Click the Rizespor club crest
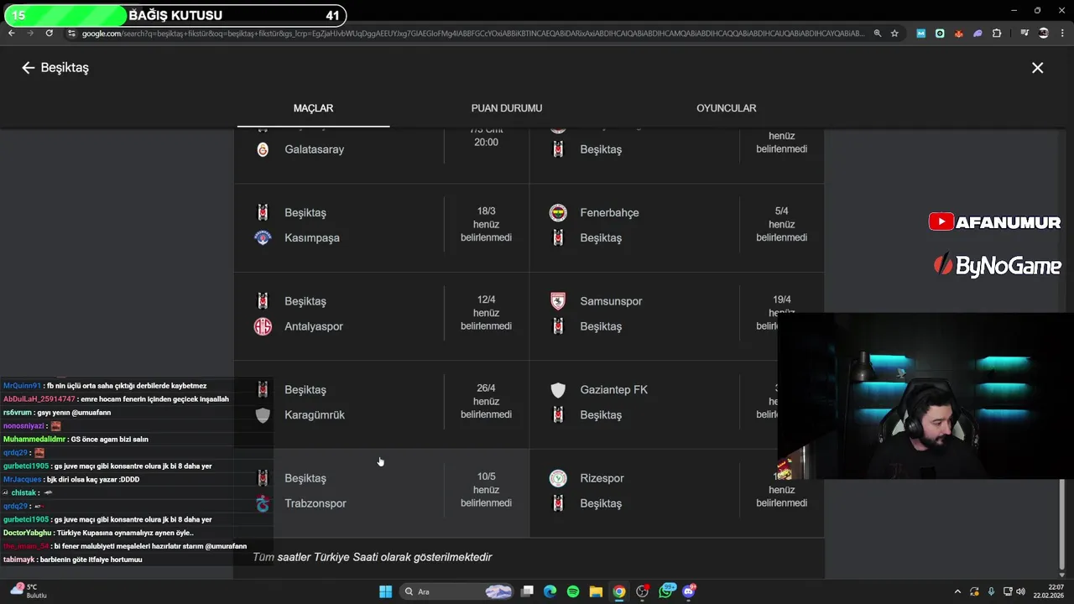Image resolution: width=1074 pixels, height=604 pixels. click(558, 478)
